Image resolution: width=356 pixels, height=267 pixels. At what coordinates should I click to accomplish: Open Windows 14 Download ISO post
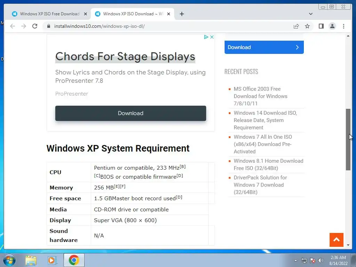click(265, 120)
